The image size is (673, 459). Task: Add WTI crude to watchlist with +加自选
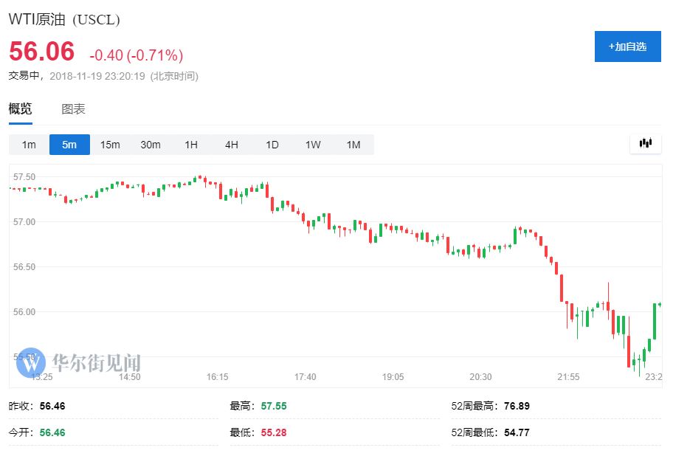click(627, 46)
